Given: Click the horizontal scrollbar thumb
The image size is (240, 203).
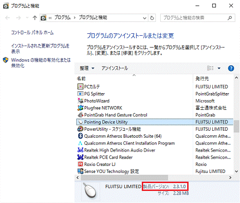Looking at the screenshot, I should pos(125,178).
